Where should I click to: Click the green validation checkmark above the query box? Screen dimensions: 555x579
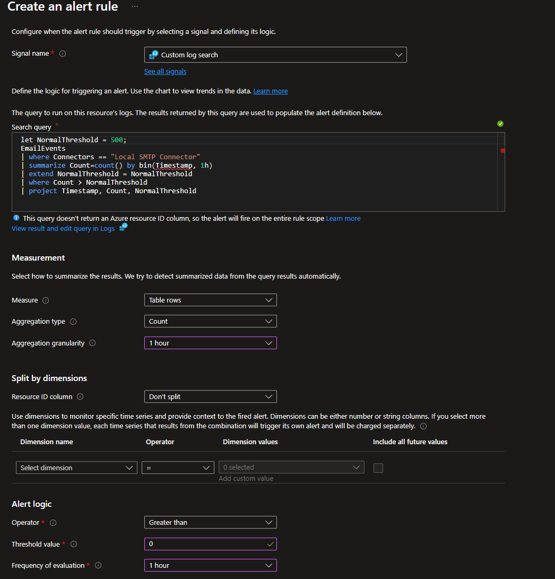coord(499,124)
